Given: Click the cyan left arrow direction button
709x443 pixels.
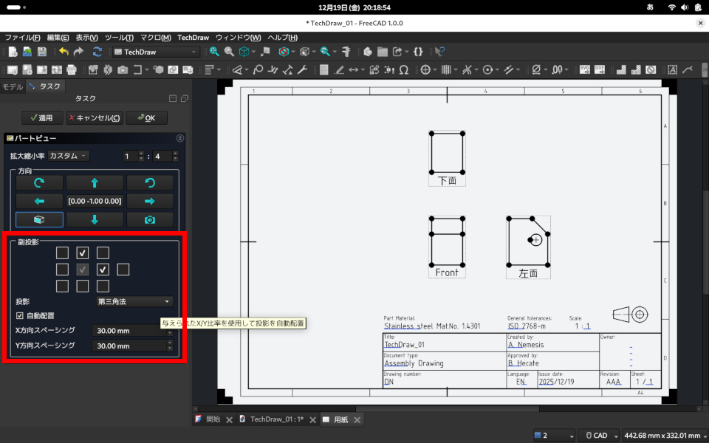Looking at the screenshot, I should coord(39,201).
